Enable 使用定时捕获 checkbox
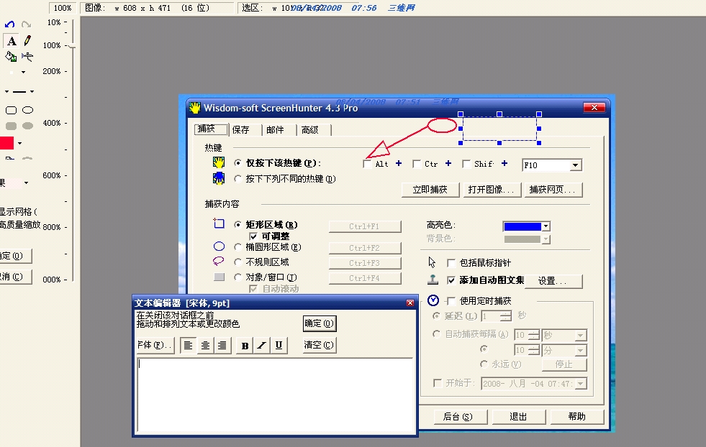This screenshot has width=706, height=447. tap(451, 301)
